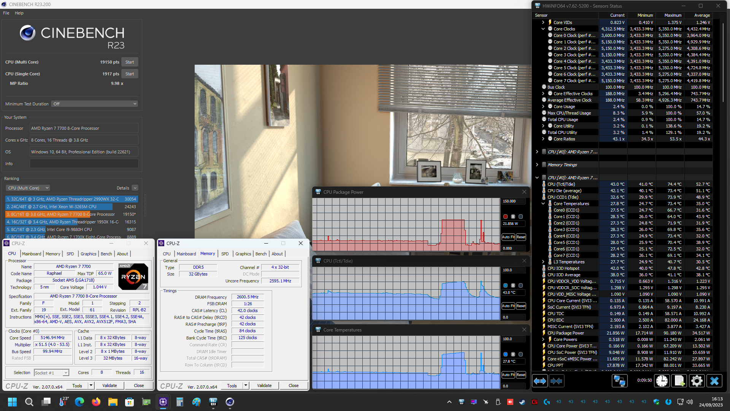Open Windows Security shield tray icon
Viewport: 730px width, 411px height.
656,402
